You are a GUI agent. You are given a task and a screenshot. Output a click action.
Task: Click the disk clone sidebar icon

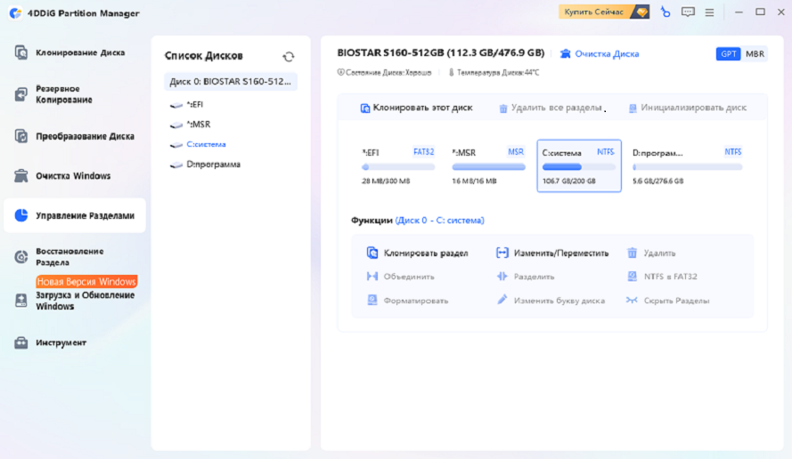(21, 52)
